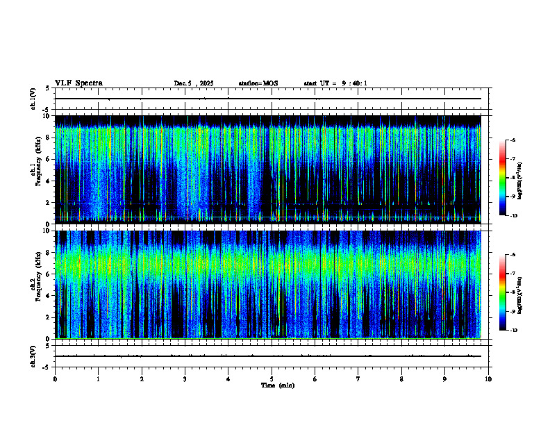The width and height of the screenshot is (550, 425).
Task: Click the date 'Dec. 5, 2025' in the header
Action: tap(194, 83)
